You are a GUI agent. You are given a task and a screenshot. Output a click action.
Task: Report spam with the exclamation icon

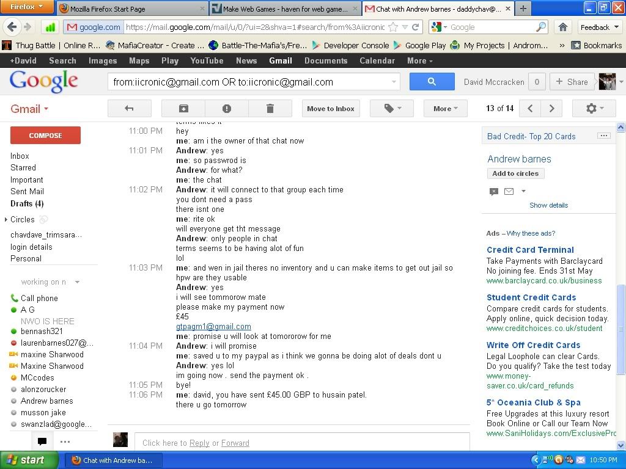point(226,109)
